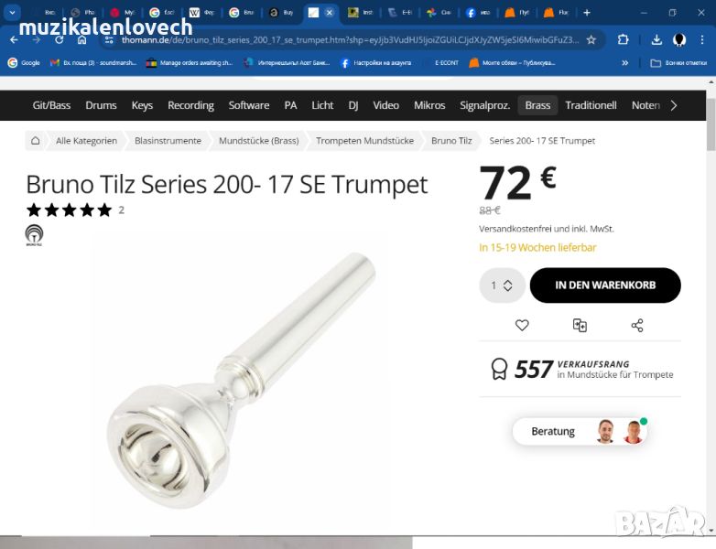Open the Recording category menu
This screenshot has height=549, width=716.
[190, 105]
